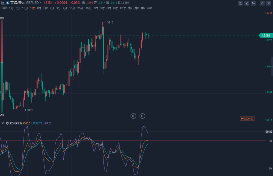Click the blue bar-chart icon beside 英镑/美元
273x176 pixels.
point(8,3)
